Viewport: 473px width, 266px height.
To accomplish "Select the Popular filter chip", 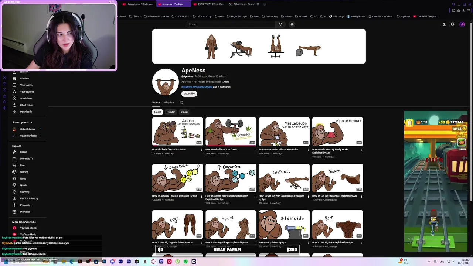I will (x=171, y=112).
